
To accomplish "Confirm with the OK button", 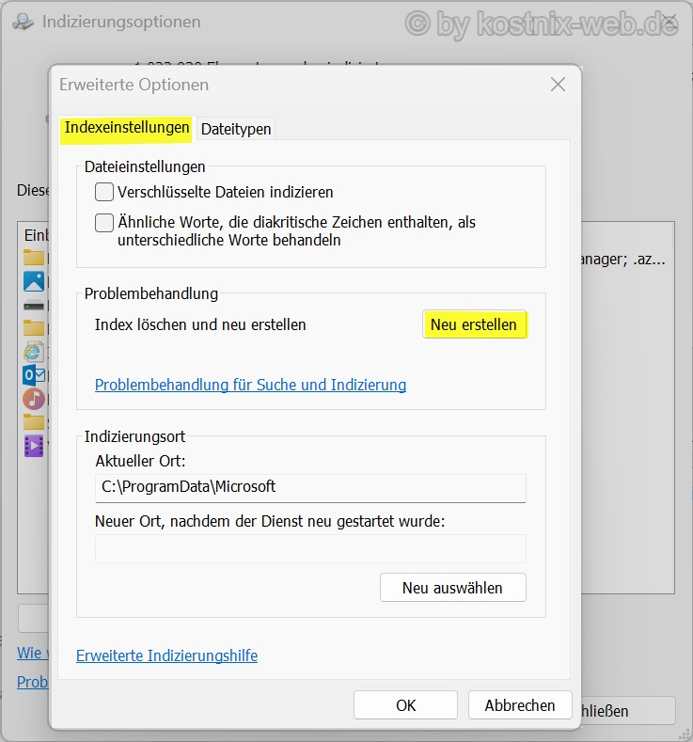I will tap(405, 705).
